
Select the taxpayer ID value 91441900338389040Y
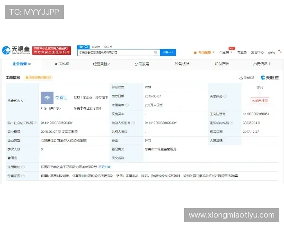coord(160,123)
